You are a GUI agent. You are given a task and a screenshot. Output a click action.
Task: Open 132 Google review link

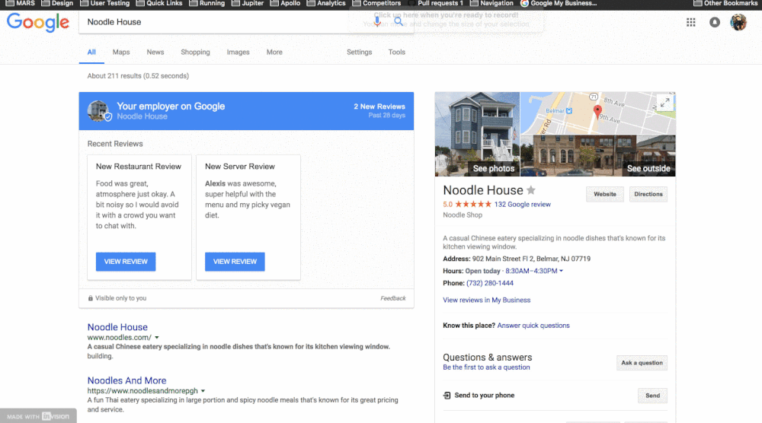523,204
